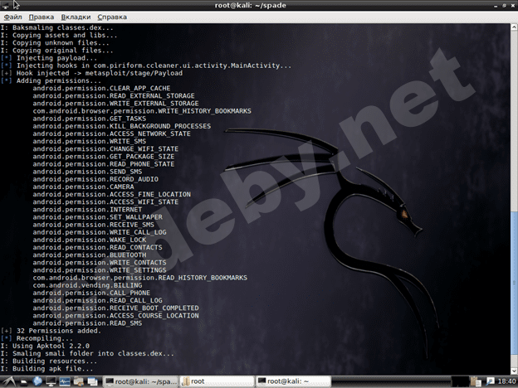Click 'android.permission.READ_CONTACTS' line
Image resolution: width=518 pixels, height=388 pixels.
(x=97, y=247)
